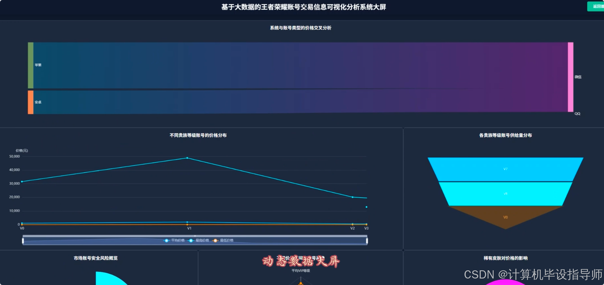Click the 微信 pink bar endpoint

(x=571, y=77)
